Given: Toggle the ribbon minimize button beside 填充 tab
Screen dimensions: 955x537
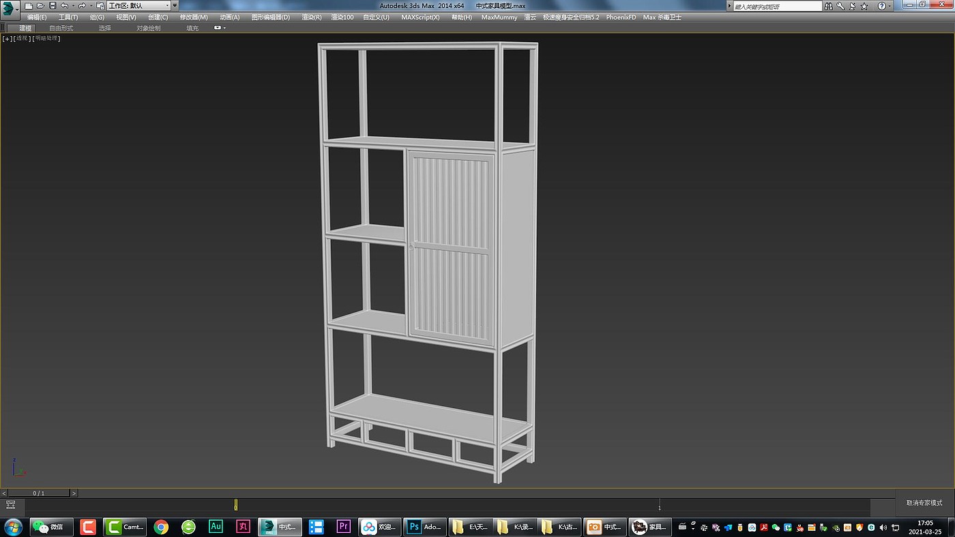Looking at the screenshot, I should click(x=219, y=28).
